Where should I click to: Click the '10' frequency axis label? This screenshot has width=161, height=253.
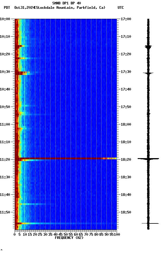pos(25,235)
